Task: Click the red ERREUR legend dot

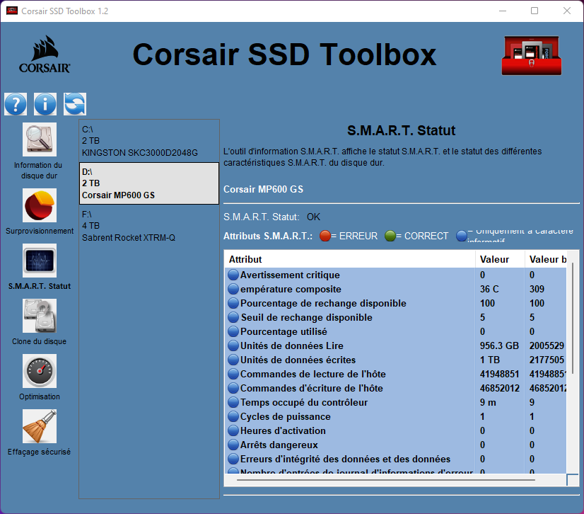Action: tap(325, 236)
